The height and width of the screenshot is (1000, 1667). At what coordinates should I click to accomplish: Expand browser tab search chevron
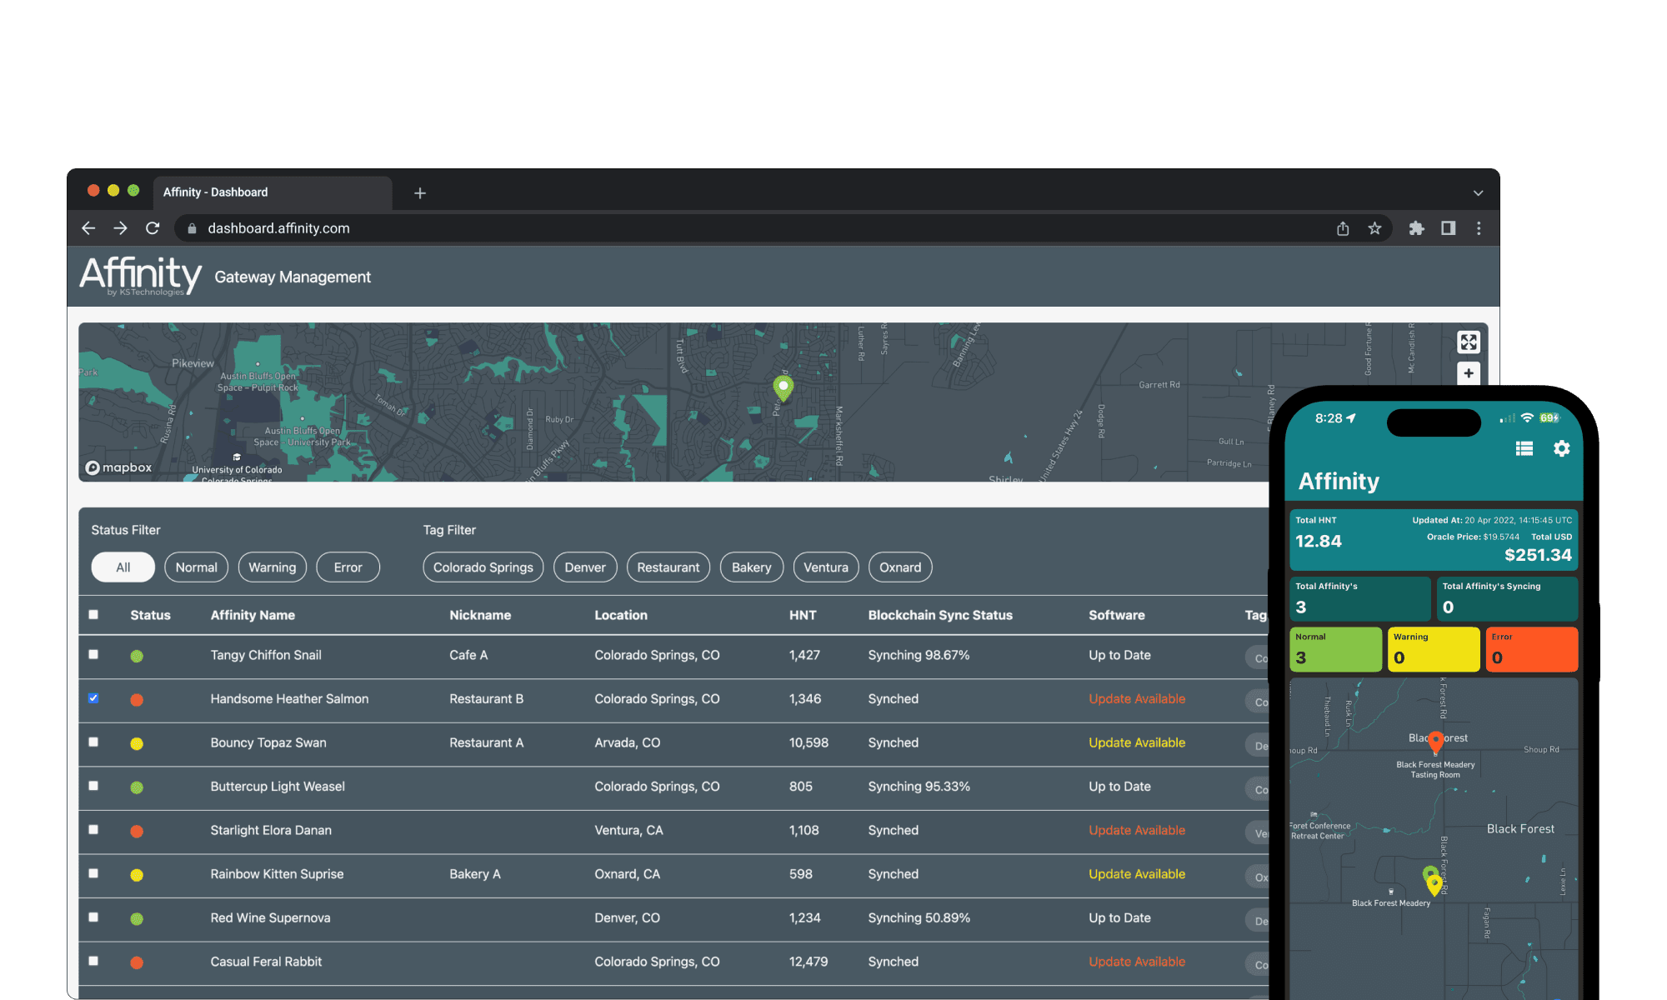1478,192
